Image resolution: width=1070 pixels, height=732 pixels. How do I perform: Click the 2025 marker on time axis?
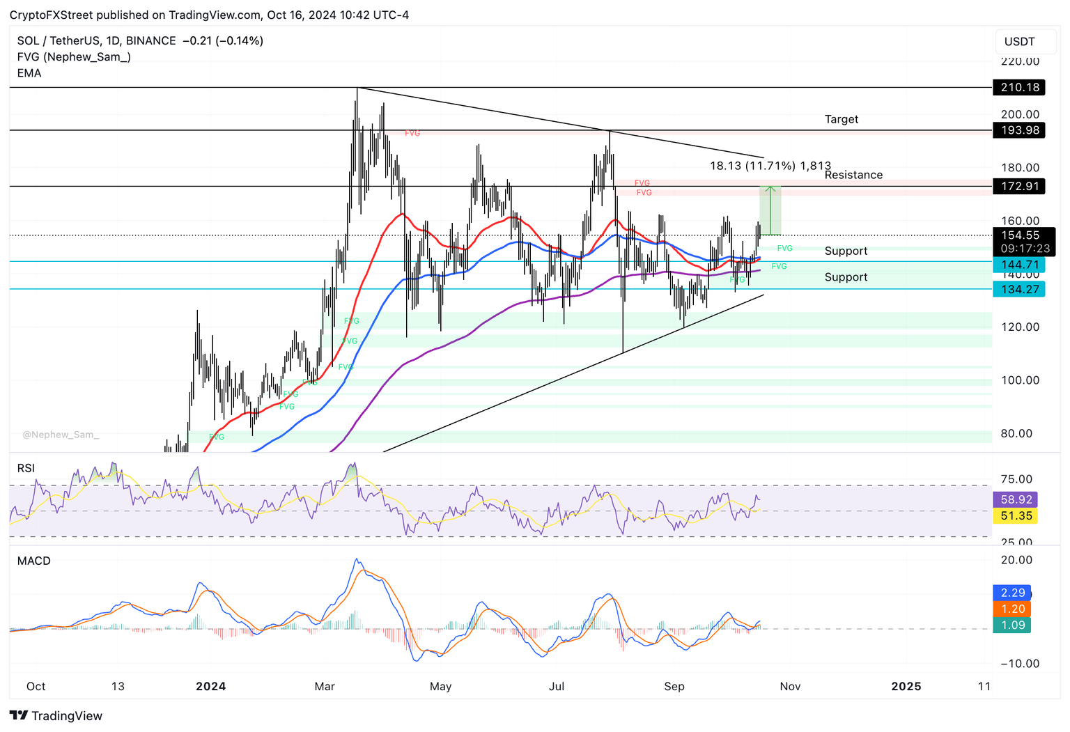point(906,687)
